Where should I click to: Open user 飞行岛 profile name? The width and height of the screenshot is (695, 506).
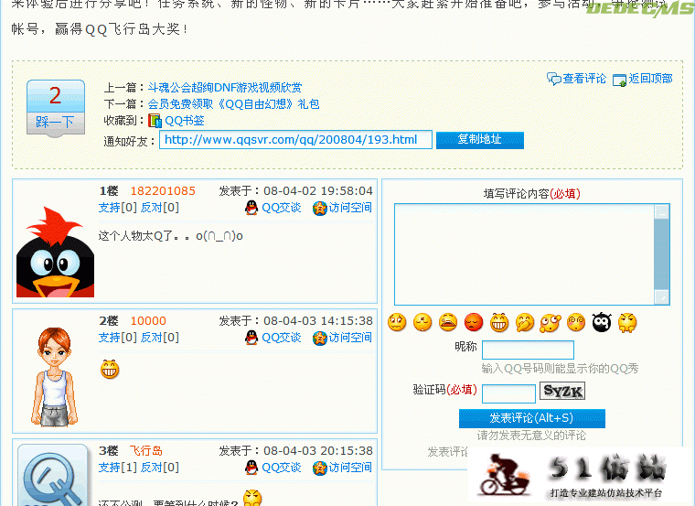(145, 451)
